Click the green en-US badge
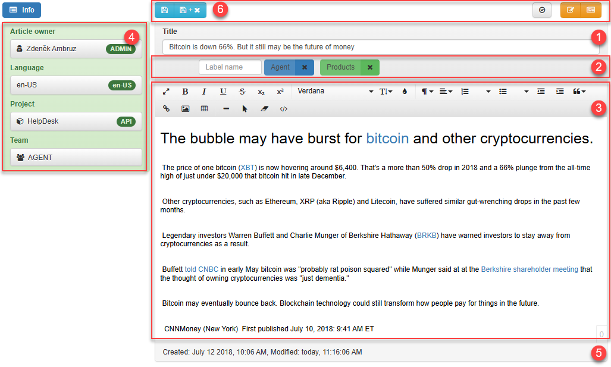 point(122,85)
